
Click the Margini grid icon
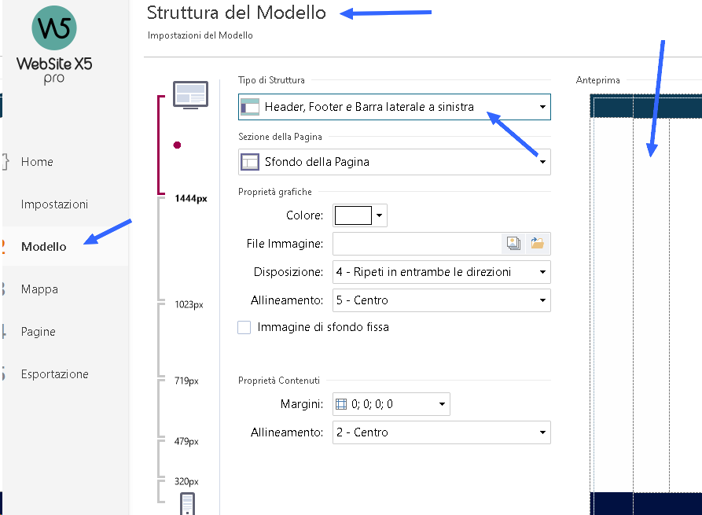coord(341,404)
